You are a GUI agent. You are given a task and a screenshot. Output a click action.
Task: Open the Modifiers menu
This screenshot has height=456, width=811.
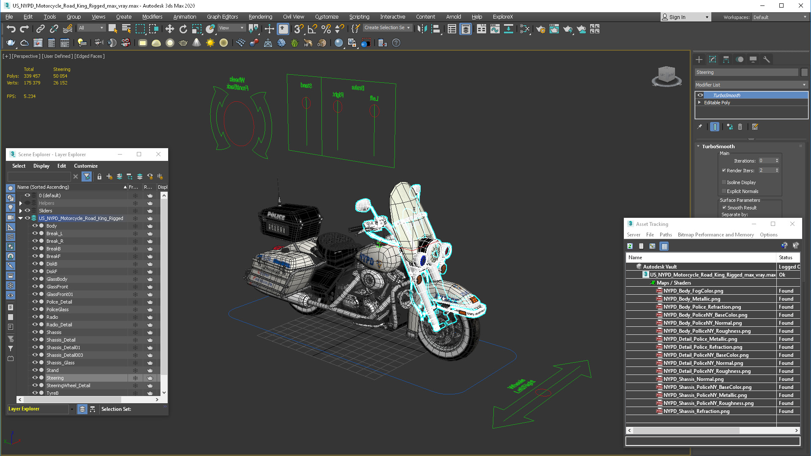click(x=152, y=17)
